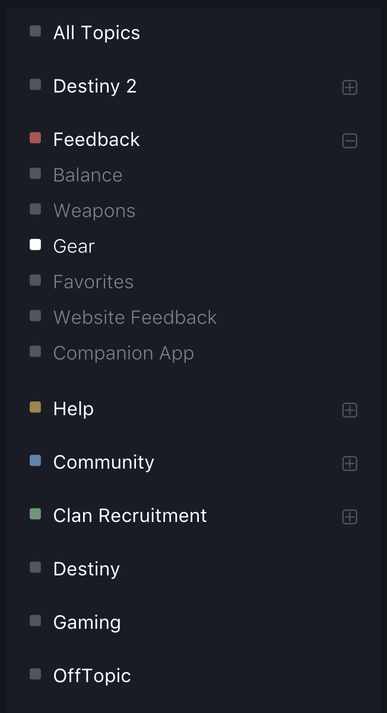The height and width of the screenshot is (713, 387).
Task: Expand the Community plus icon
Action: (350, 463)
